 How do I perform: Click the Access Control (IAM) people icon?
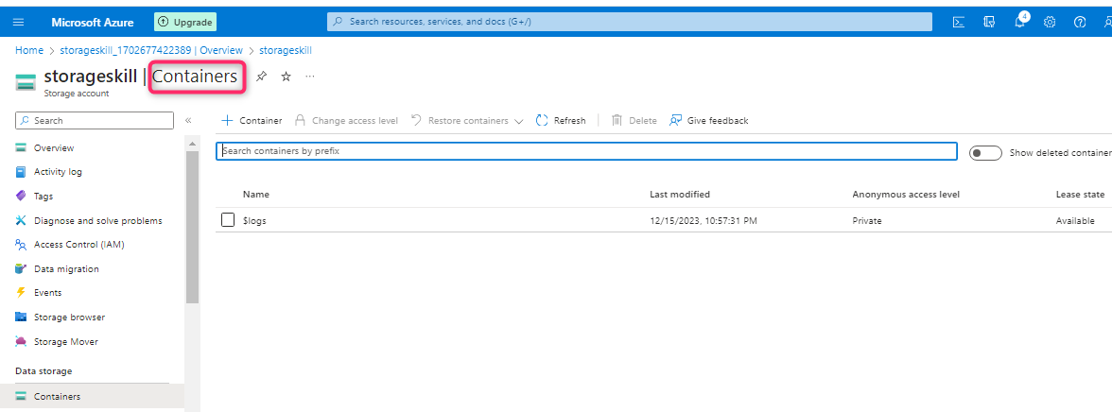(21, 245)
